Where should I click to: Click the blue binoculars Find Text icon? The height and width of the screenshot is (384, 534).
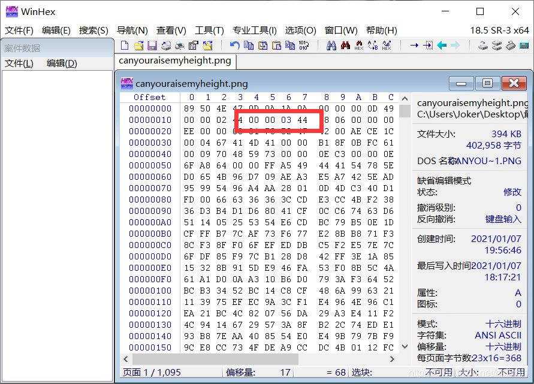pos(331,46)
